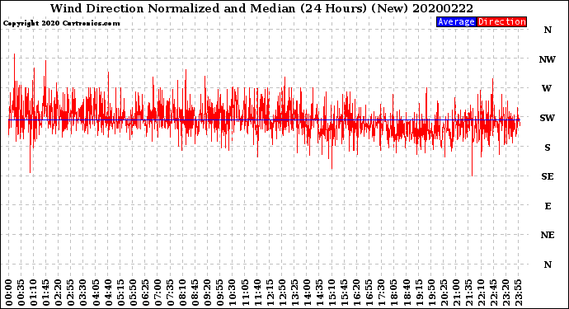Click the 02:55 time axis label
The height and width of the screenshot is (309, 569).
tap(71, 293)
